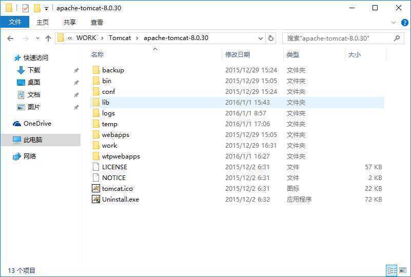Switch to the 查看 ribbon tab

pyautogui.click(x=97, y=22)
